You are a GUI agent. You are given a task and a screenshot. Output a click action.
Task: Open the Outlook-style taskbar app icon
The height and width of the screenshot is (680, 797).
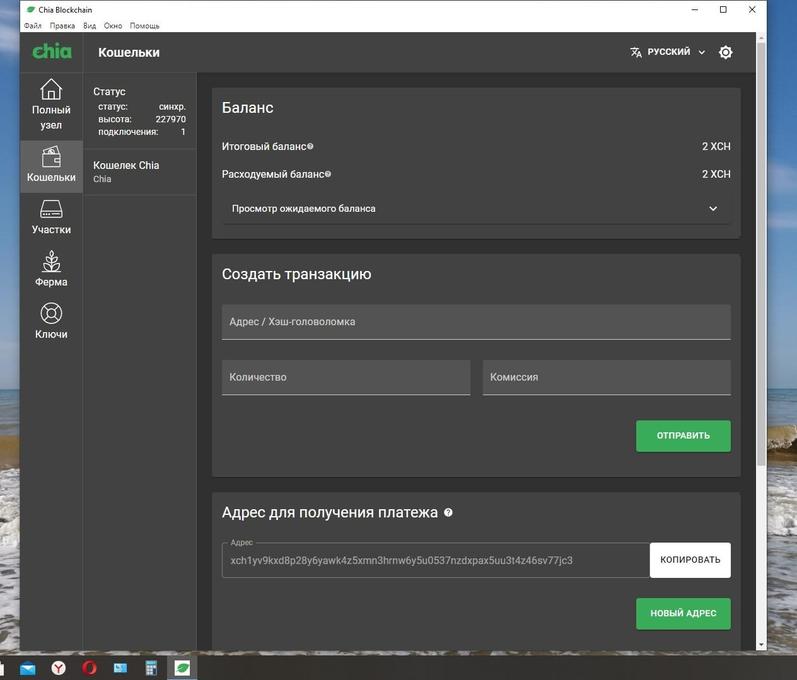pyautogui.click(x=120, y=668)
